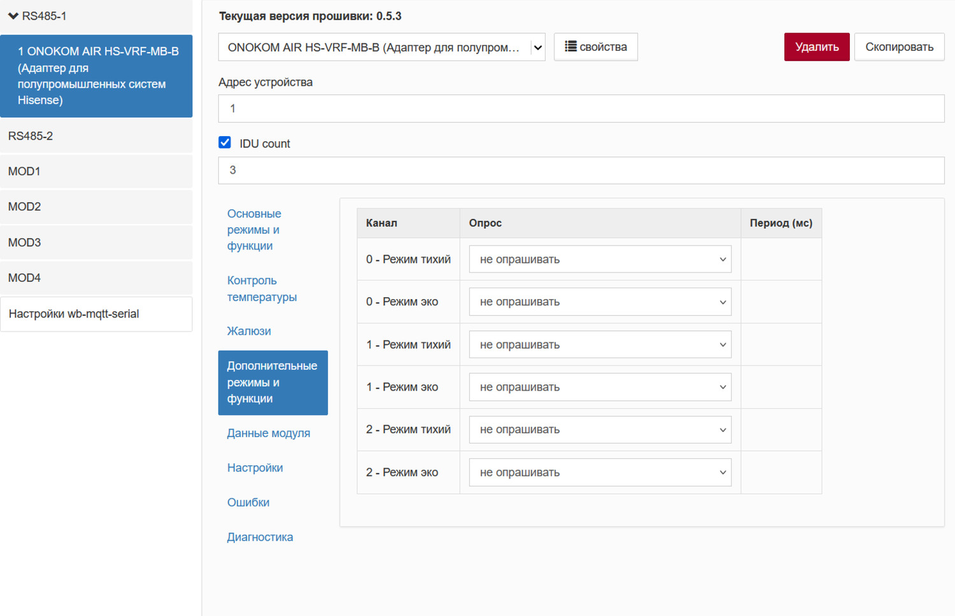Untick the IDU count checkbox
Image resolution: width=955 pixels, height=616 pixels.
pyautogui.click(x=225, y=143)
